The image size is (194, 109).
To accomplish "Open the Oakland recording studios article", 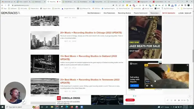I will [89, 58].
